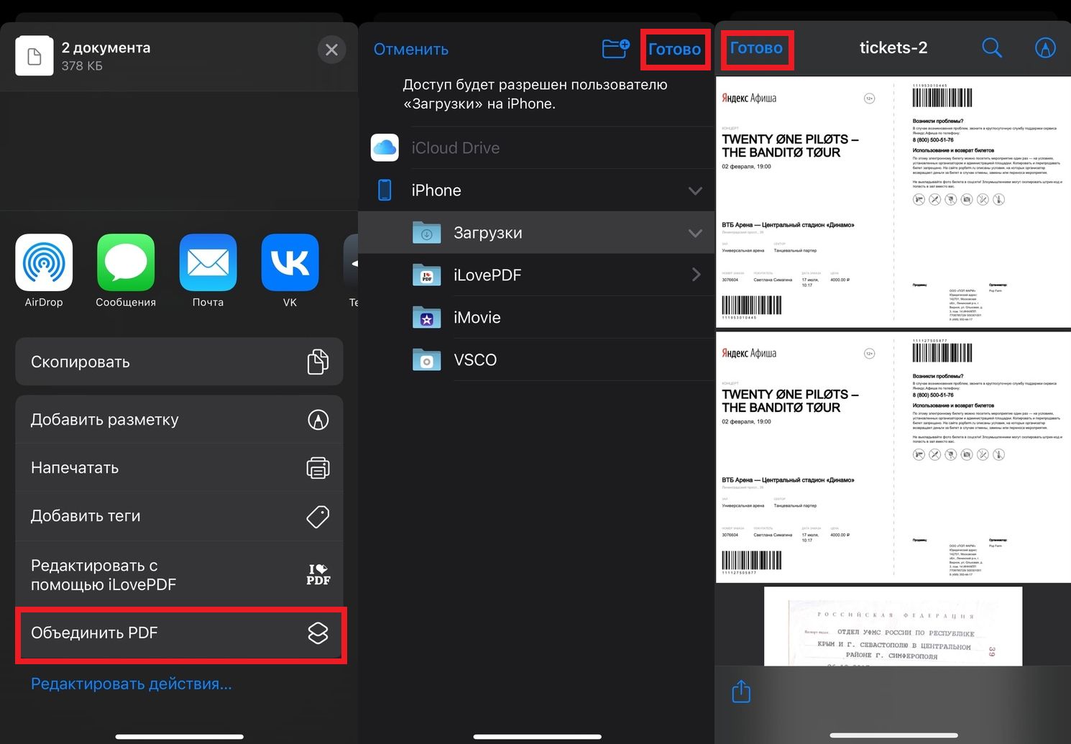Tap the tag icon in Добавить теги row
The height and width of the screenshot is (744, 1071).
(x=318, y=516)
